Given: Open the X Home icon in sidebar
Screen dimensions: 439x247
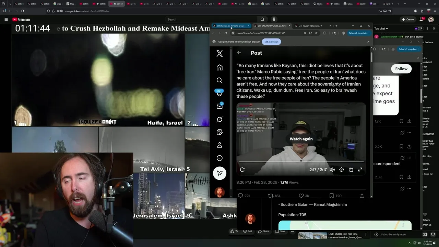Looking at the screenshot, I should click(x=219, y=68).
